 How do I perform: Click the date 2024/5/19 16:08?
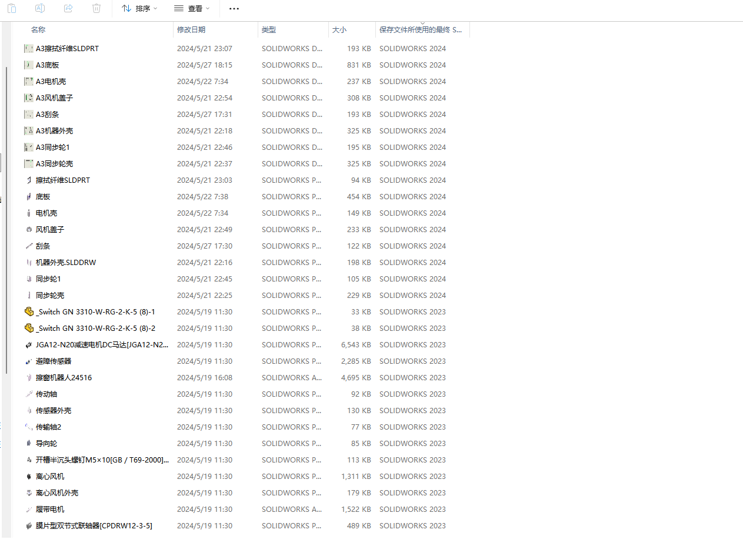[205, 377]
